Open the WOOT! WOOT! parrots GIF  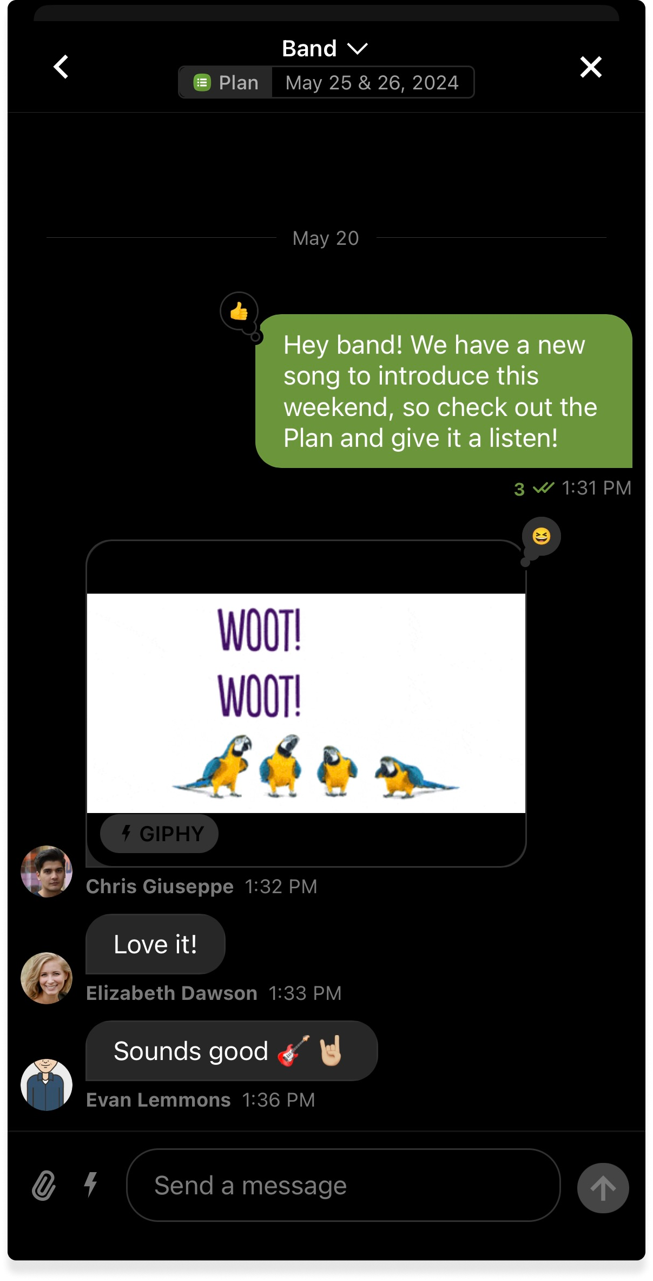click(x=306, y=703)
